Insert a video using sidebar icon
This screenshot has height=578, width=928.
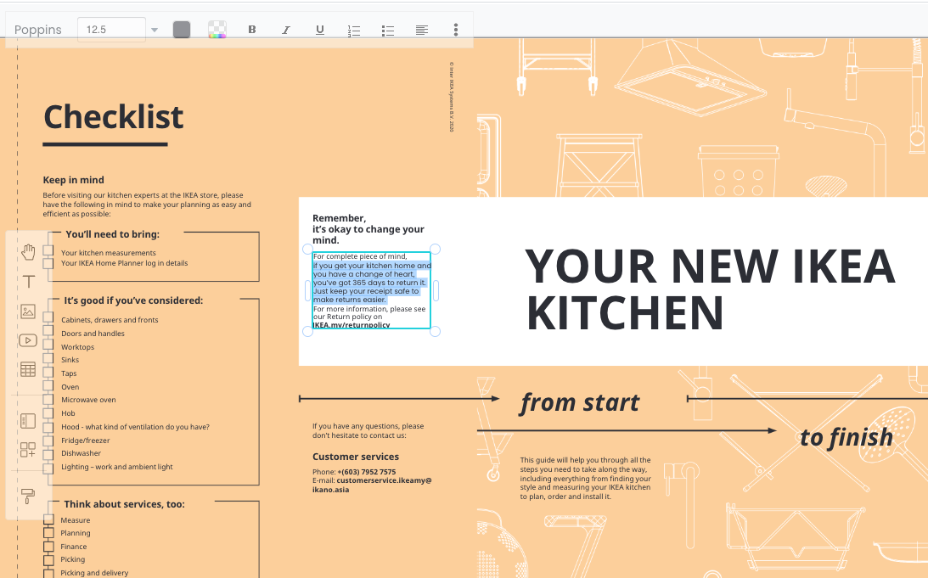tap(28, 340)
